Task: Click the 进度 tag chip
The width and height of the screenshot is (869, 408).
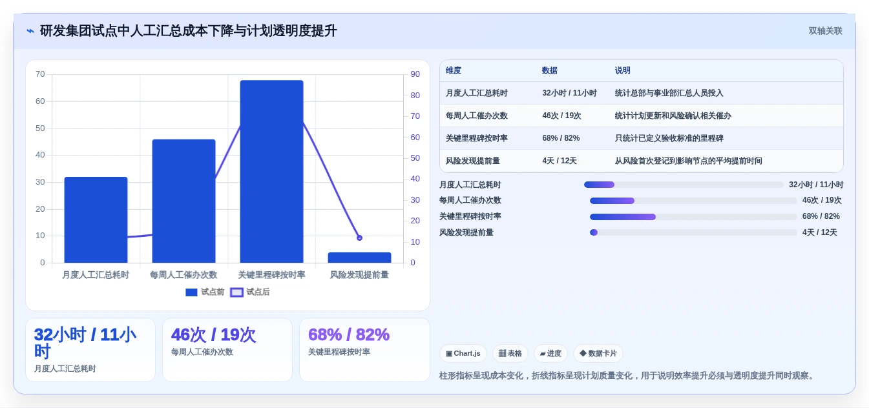Action: (550, 353)
